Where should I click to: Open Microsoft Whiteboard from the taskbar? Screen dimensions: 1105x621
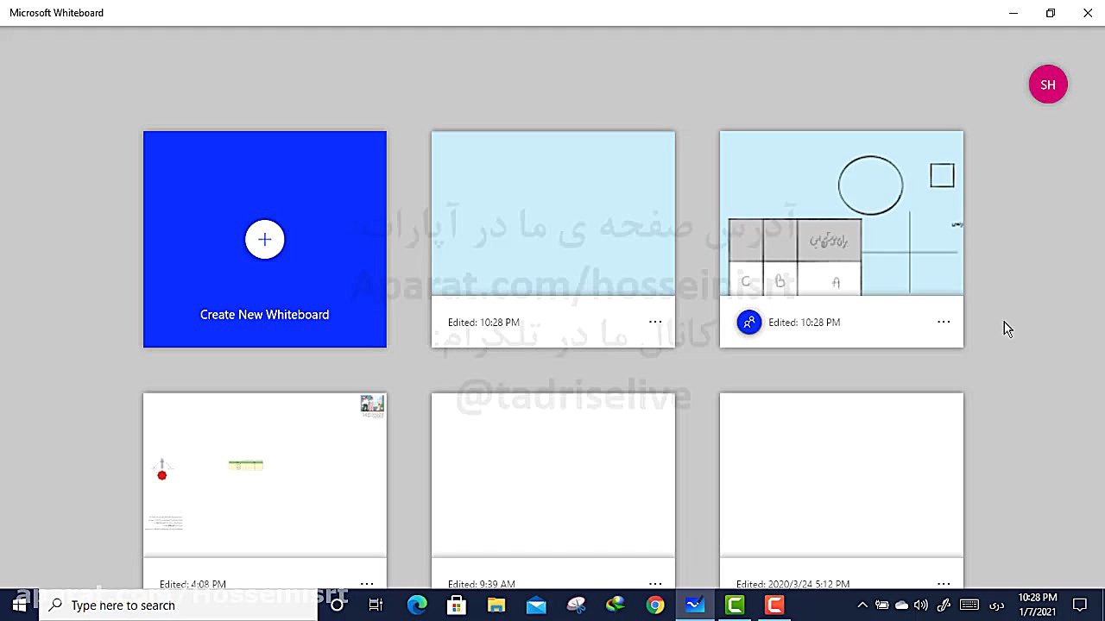tap(695, 605)
